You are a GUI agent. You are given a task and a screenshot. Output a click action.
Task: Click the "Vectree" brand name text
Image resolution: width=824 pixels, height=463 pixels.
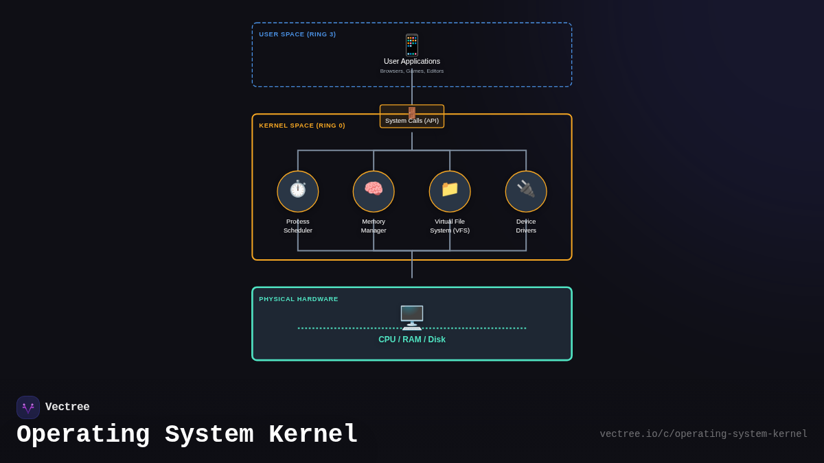tap(67, 407)
